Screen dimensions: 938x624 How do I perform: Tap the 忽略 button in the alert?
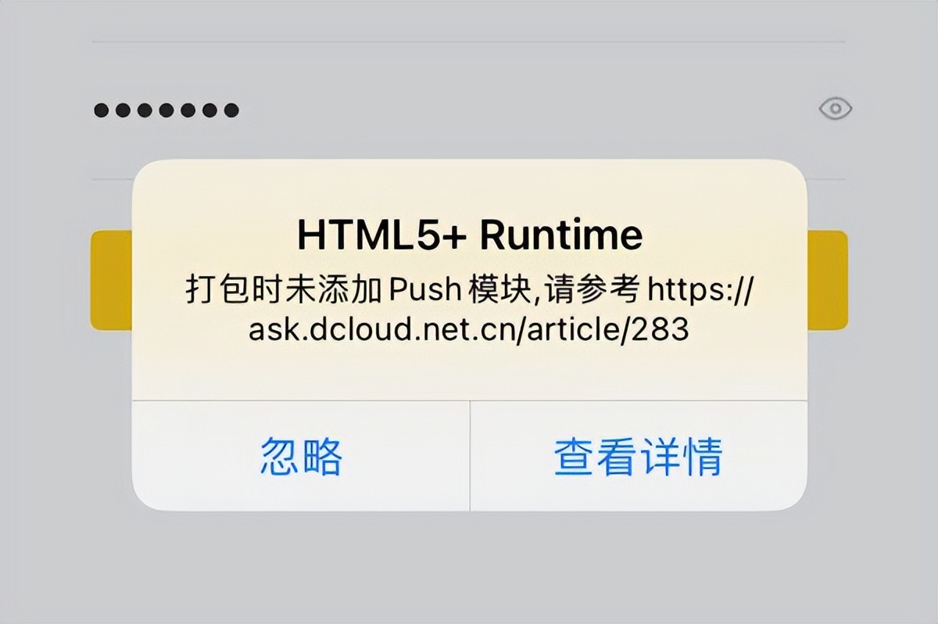pyautogui.click(x=301, y=456)
